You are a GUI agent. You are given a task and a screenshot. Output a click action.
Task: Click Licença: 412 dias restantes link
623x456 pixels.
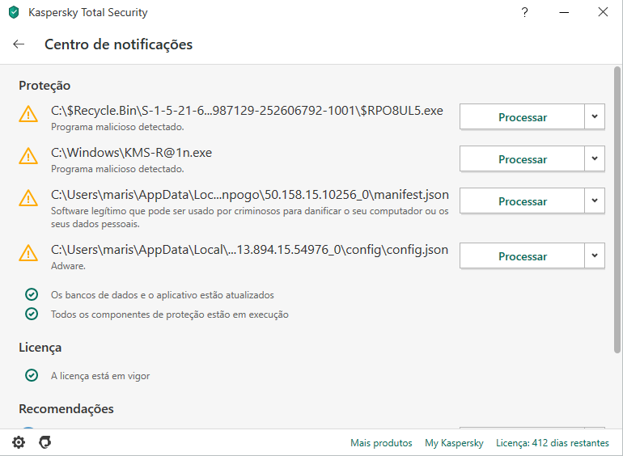pos(553,443)
